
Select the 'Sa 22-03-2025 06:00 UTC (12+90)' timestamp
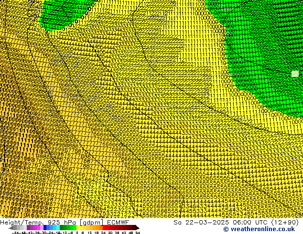(236, 223)
